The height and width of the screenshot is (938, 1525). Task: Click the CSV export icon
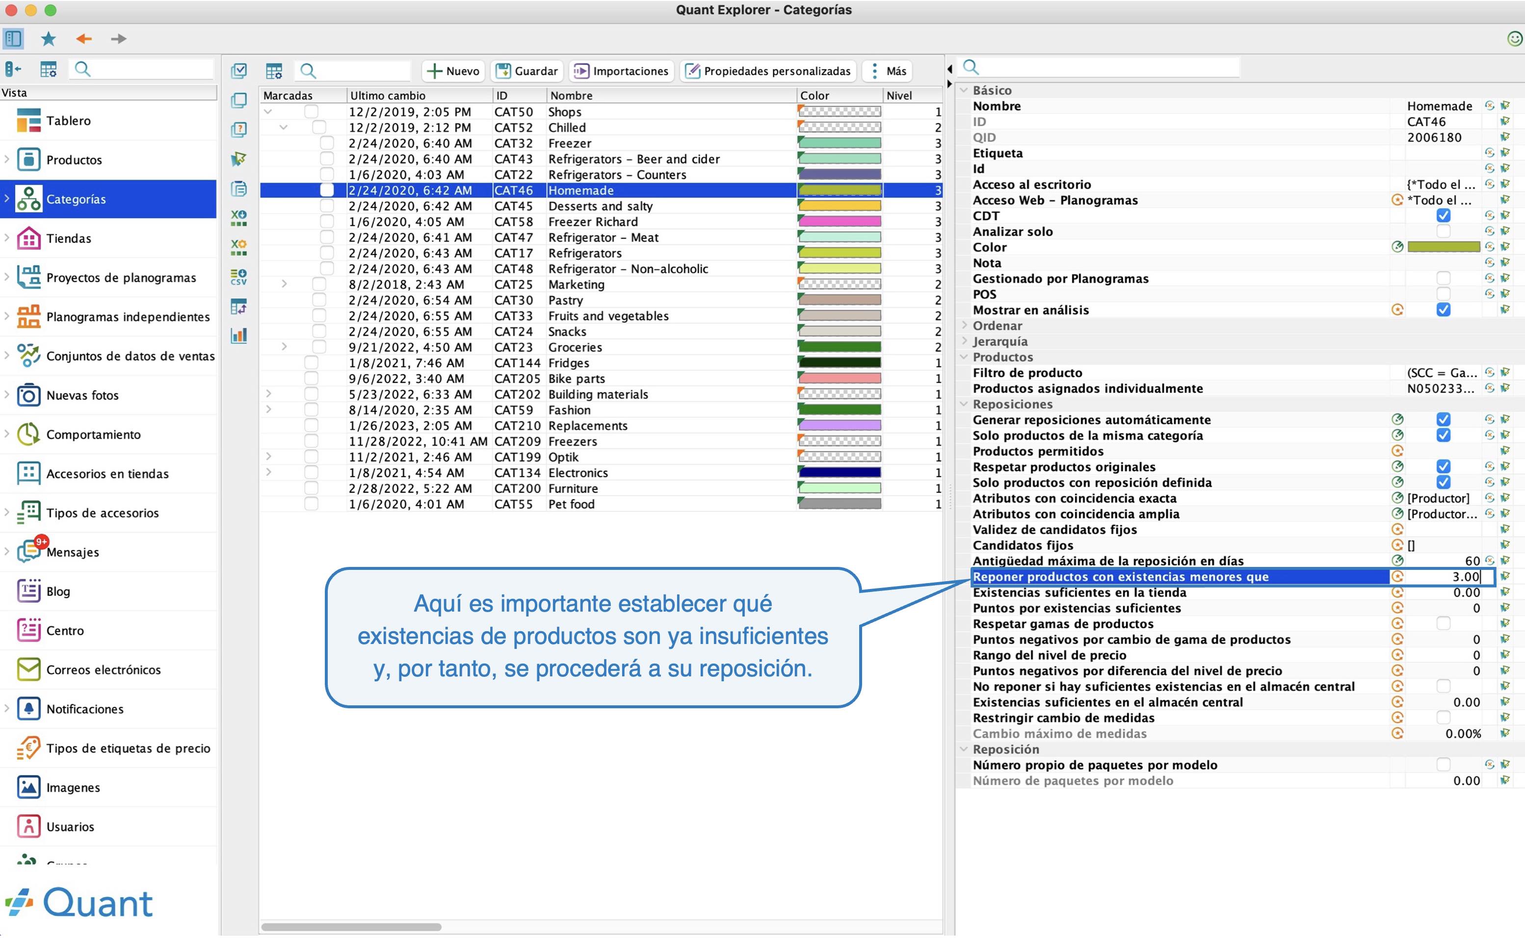[x=239, y=277]
